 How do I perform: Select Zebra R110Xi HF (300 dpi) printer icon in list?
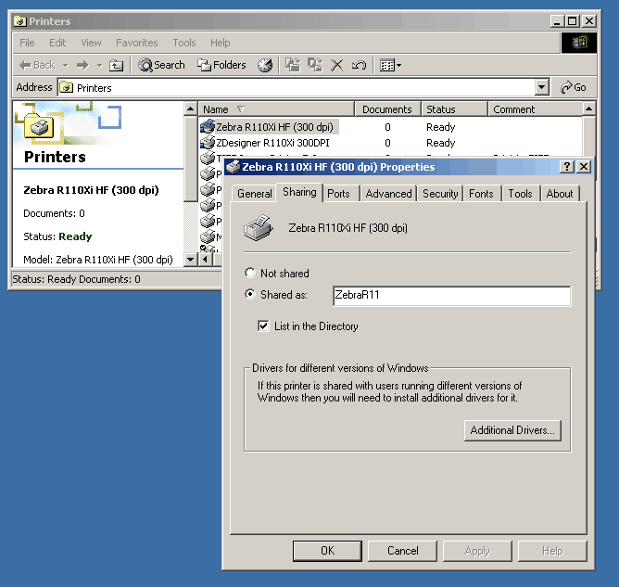click(208, 127)
